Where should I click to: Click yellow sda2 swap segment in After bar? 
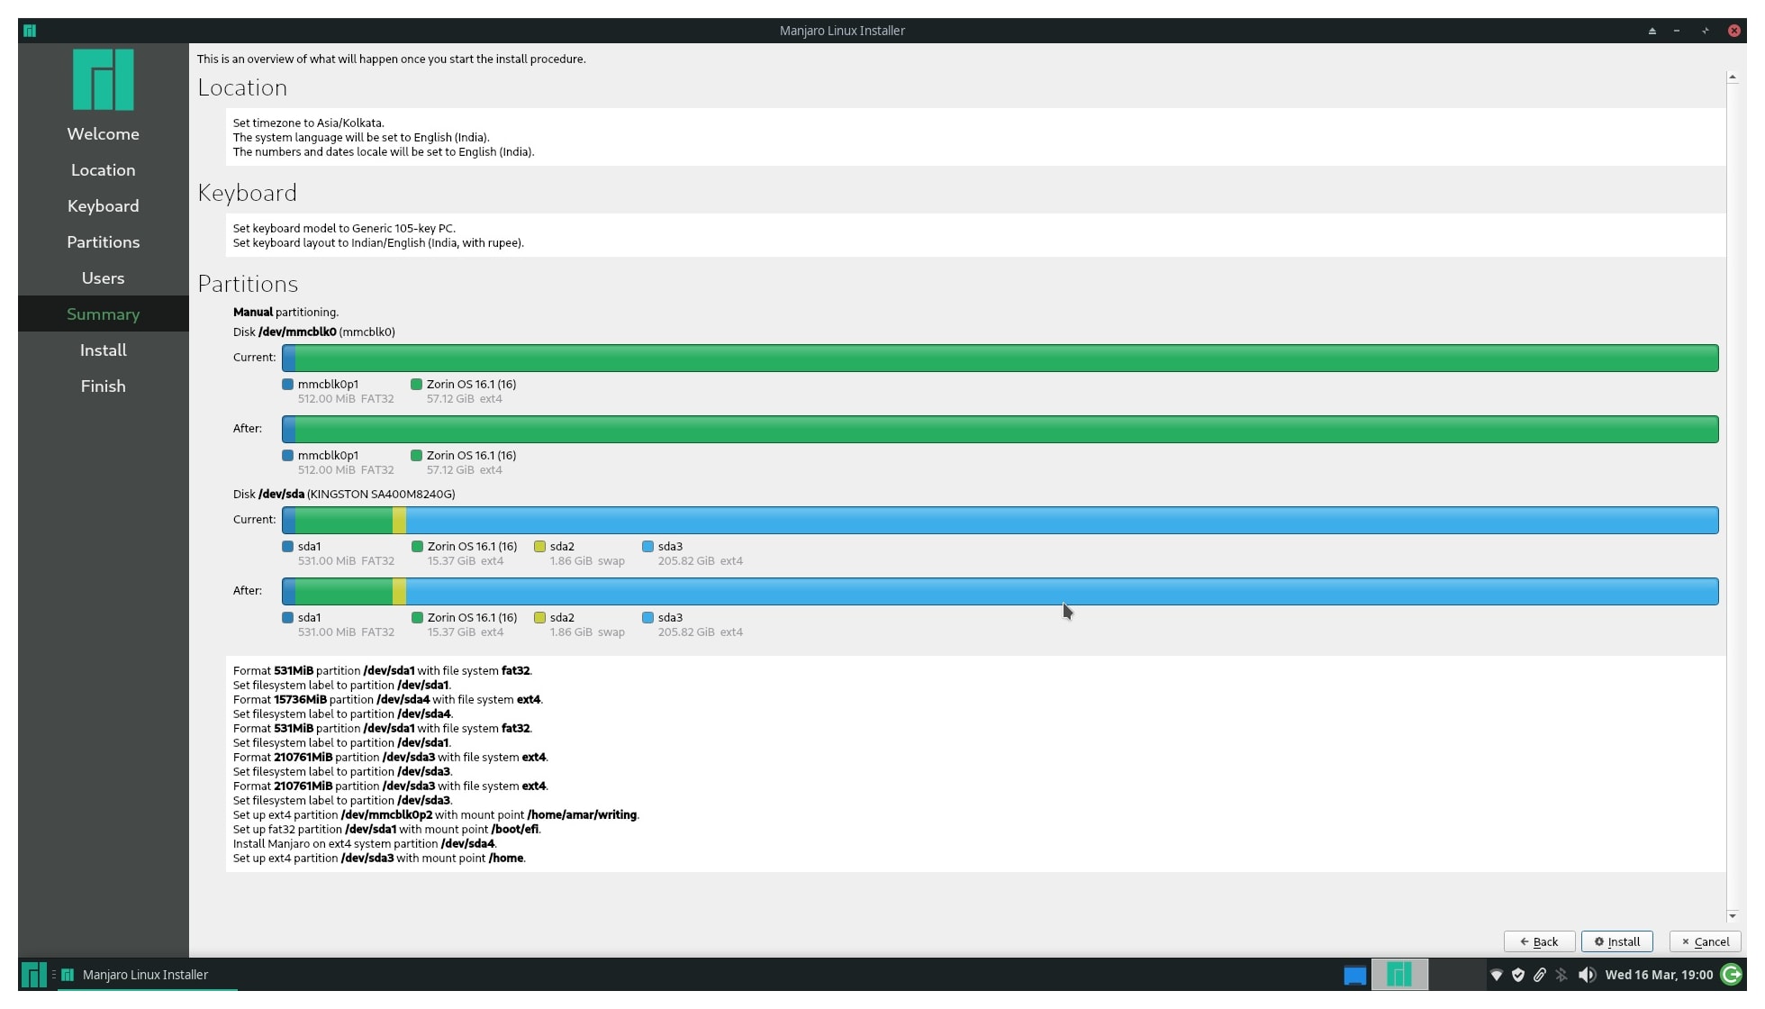(399, 591)
